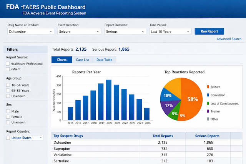The width and height of the screenshot is (246, 164).
Task: Click the 2020 bar in chart
Action: click(x=108, y=100)
